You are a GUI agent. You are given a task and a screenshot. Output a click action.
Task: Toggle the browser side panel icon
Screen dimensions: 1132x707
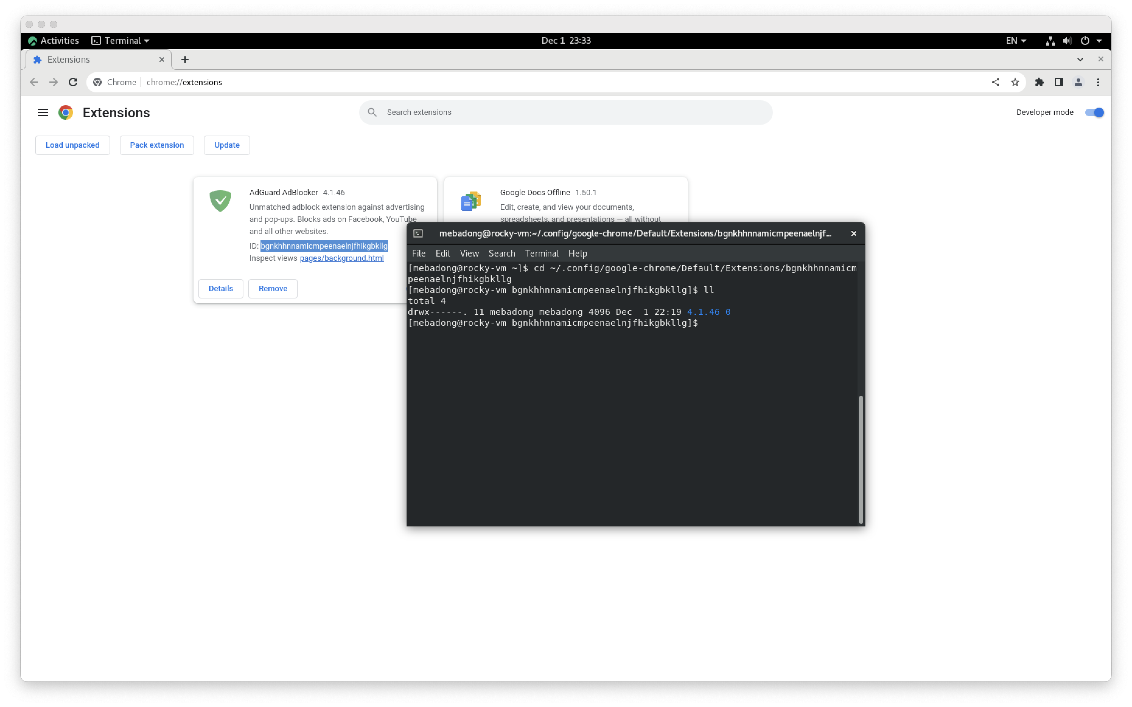point(1058,82)
